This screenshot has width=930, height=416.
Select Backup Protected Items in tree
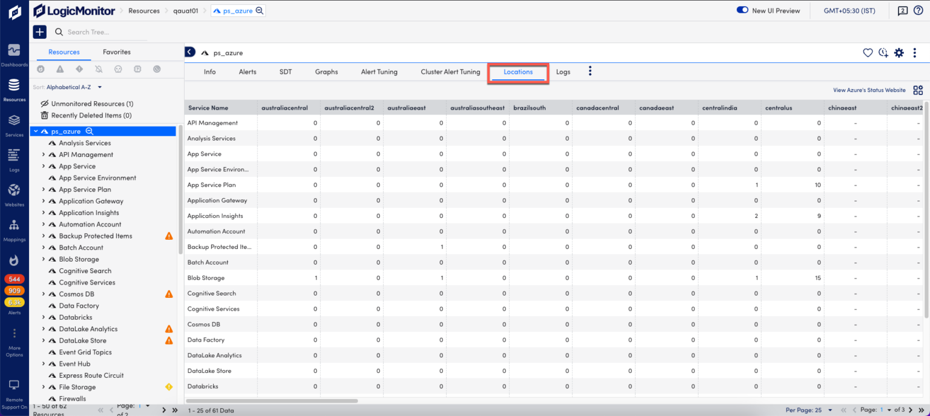point(95,236)
